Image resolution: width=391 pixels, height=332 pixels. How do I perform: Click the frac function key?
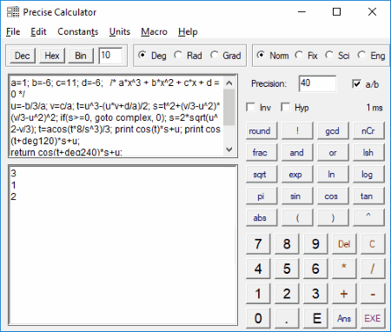pos(262,153)
